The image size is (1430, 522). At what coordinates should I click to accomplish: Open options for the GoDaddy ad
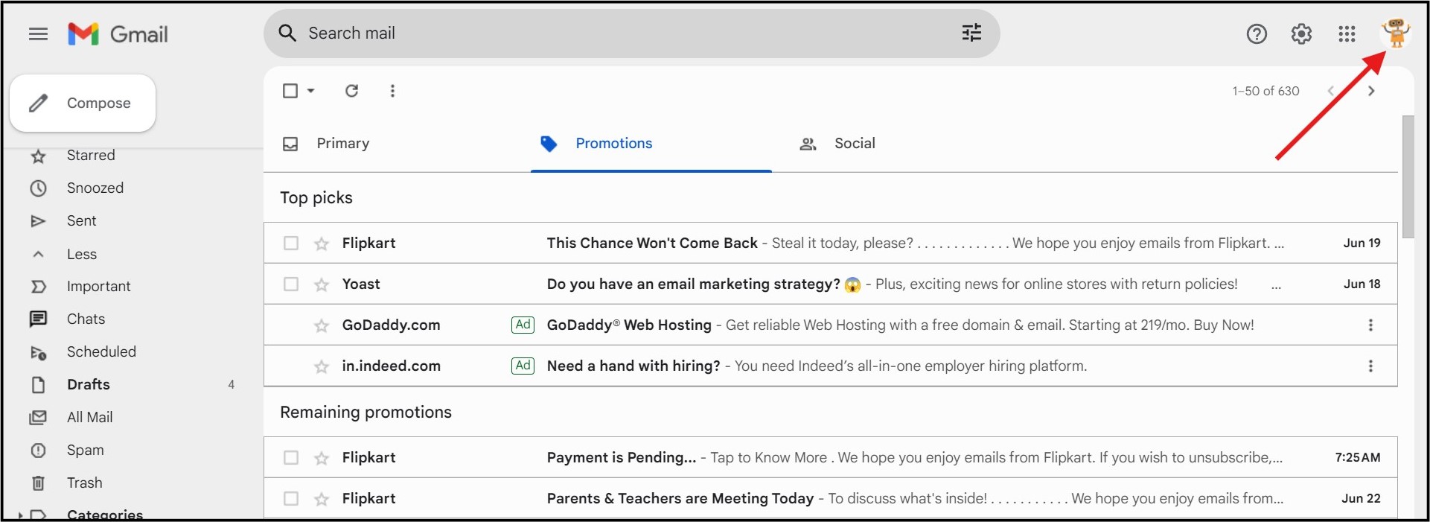coord(1370,325)
